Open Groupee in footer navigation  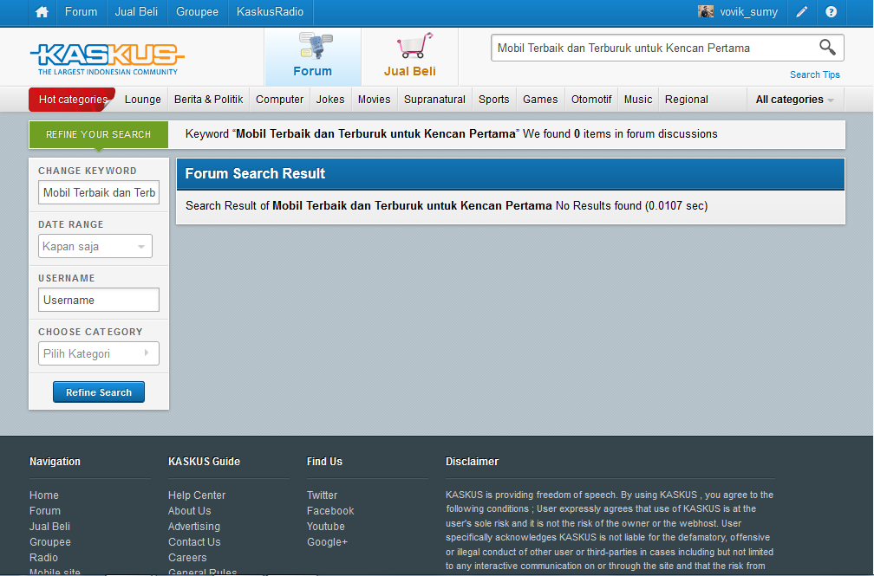[x=50, y=542]
